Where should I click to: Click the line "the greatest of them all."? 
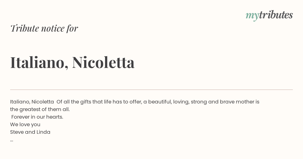[x=40, y=110]
